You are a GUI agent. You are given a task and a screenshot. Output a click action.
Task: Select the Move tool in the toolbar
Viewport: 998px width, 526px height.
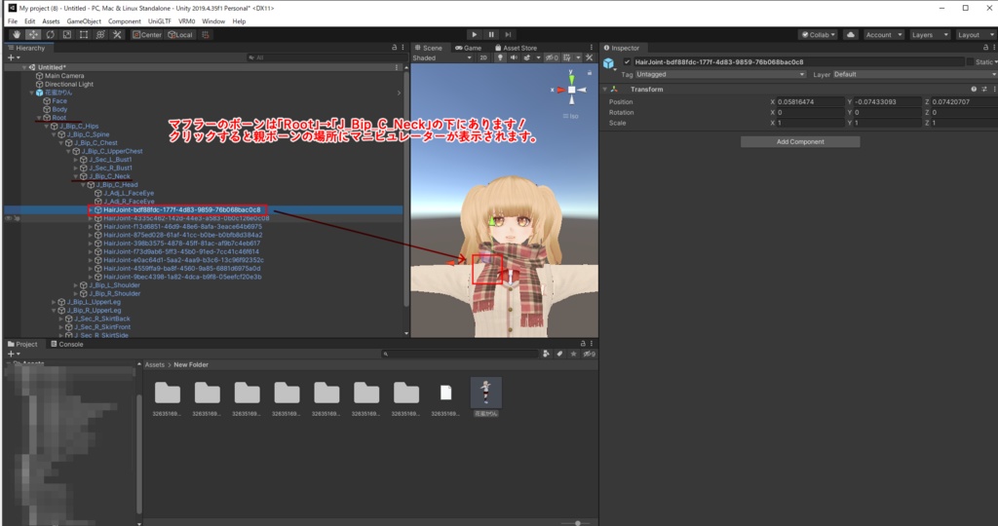pyautogui.click(x=33, y=34)
